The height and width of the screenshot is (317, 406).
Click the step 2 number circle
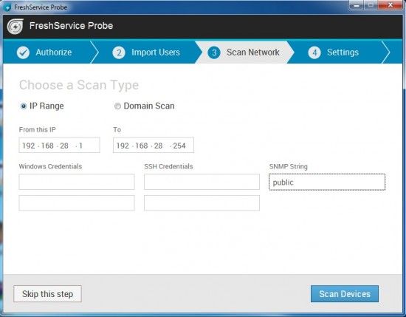pos(119,52)
